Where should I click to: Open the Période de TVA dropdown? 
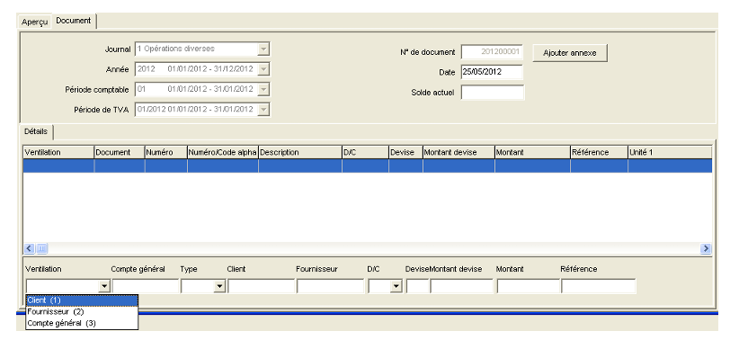click(263, 109)
